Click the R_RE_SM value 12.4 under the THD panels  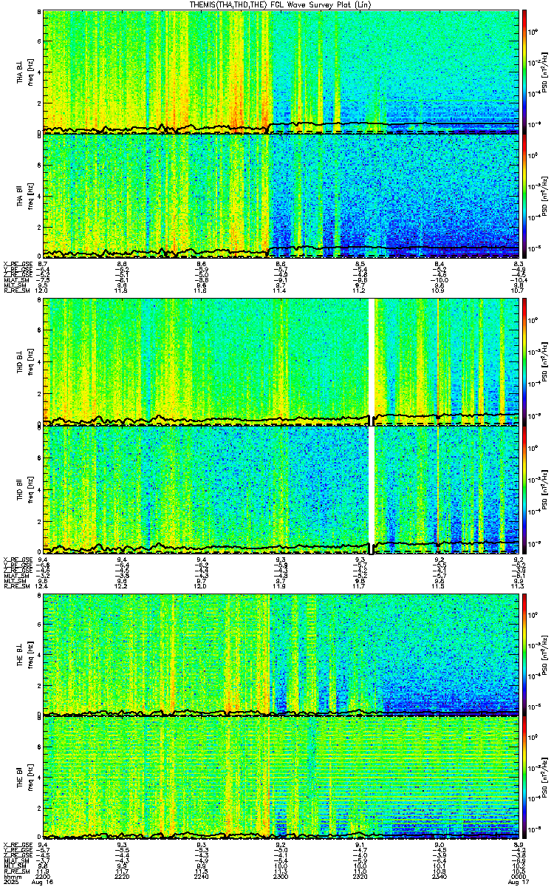pos(42,586)
